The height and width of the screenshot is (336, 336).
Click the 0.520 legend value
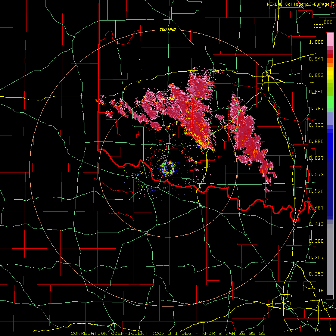pyautogui.click(x=316, y=192)
